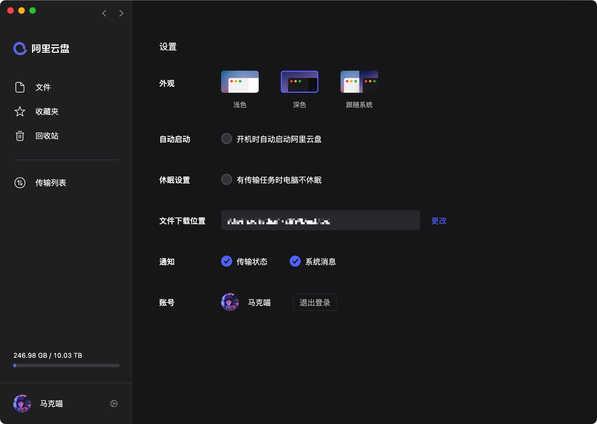The width and height of the screenshot is (597, 424).
Task: Click sidebar avatar of 马克喵
Action: (22, 404)
